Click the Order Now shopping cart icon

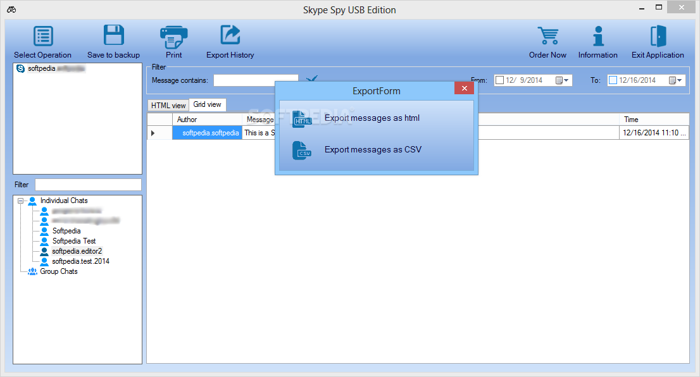547,35
